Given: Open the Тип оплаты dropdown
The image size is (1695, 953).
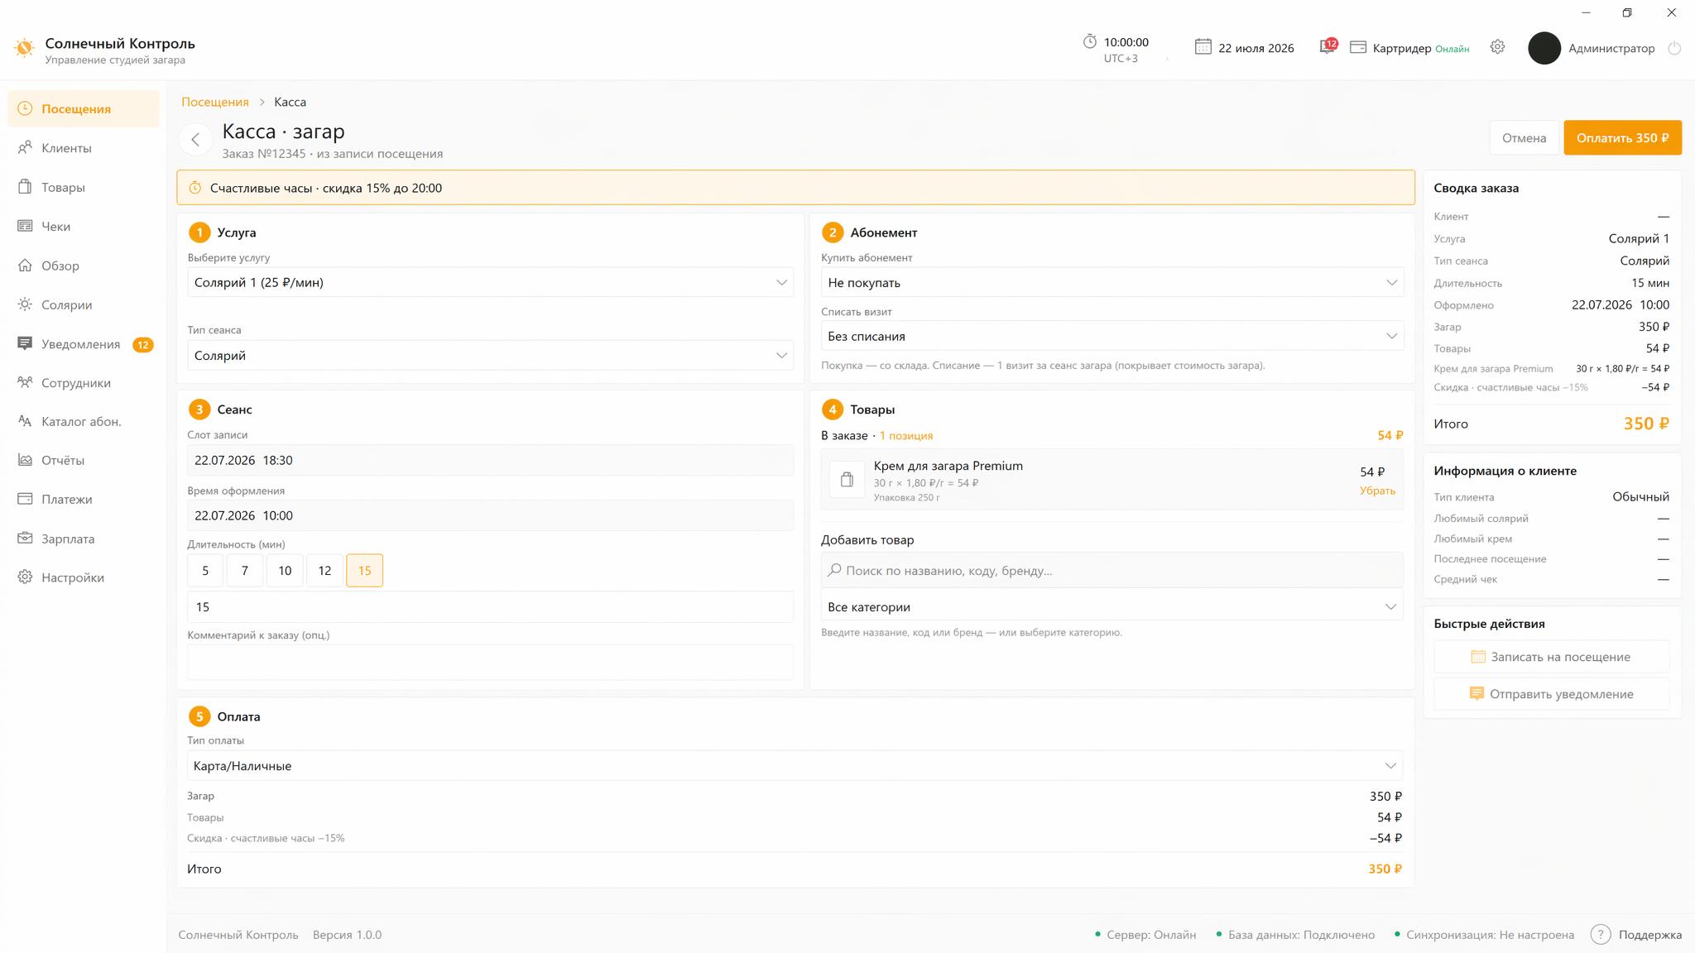Looking at the screenshot, I should pyautogui.click(x=795, y=765).
